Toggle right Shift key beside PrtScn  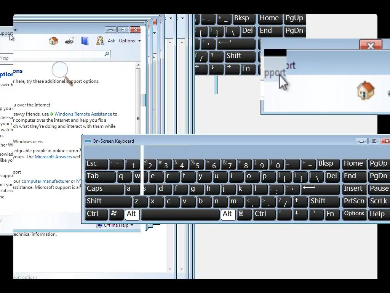(324, 201)
